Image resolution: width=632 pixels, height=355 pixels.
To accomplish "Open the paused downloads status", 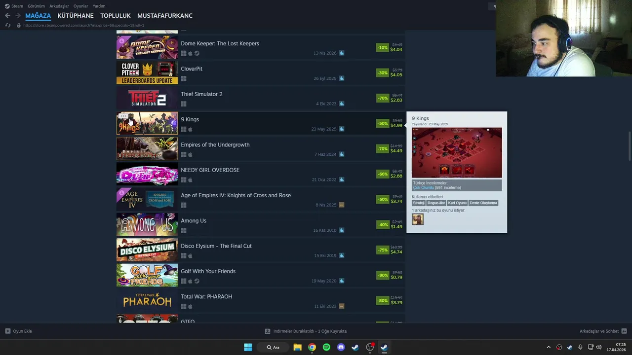I will 306,331.
